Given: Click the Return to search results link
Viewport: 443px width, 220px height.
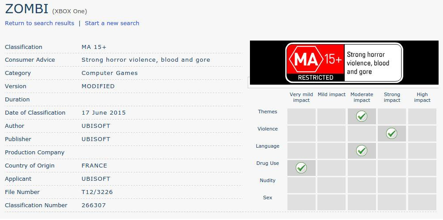Looking at the screenshot, I should coord(40,23).
